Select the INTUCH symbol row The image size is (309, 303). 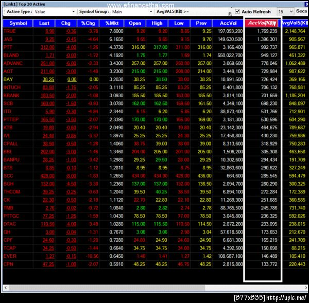click(x=156, y=87)
